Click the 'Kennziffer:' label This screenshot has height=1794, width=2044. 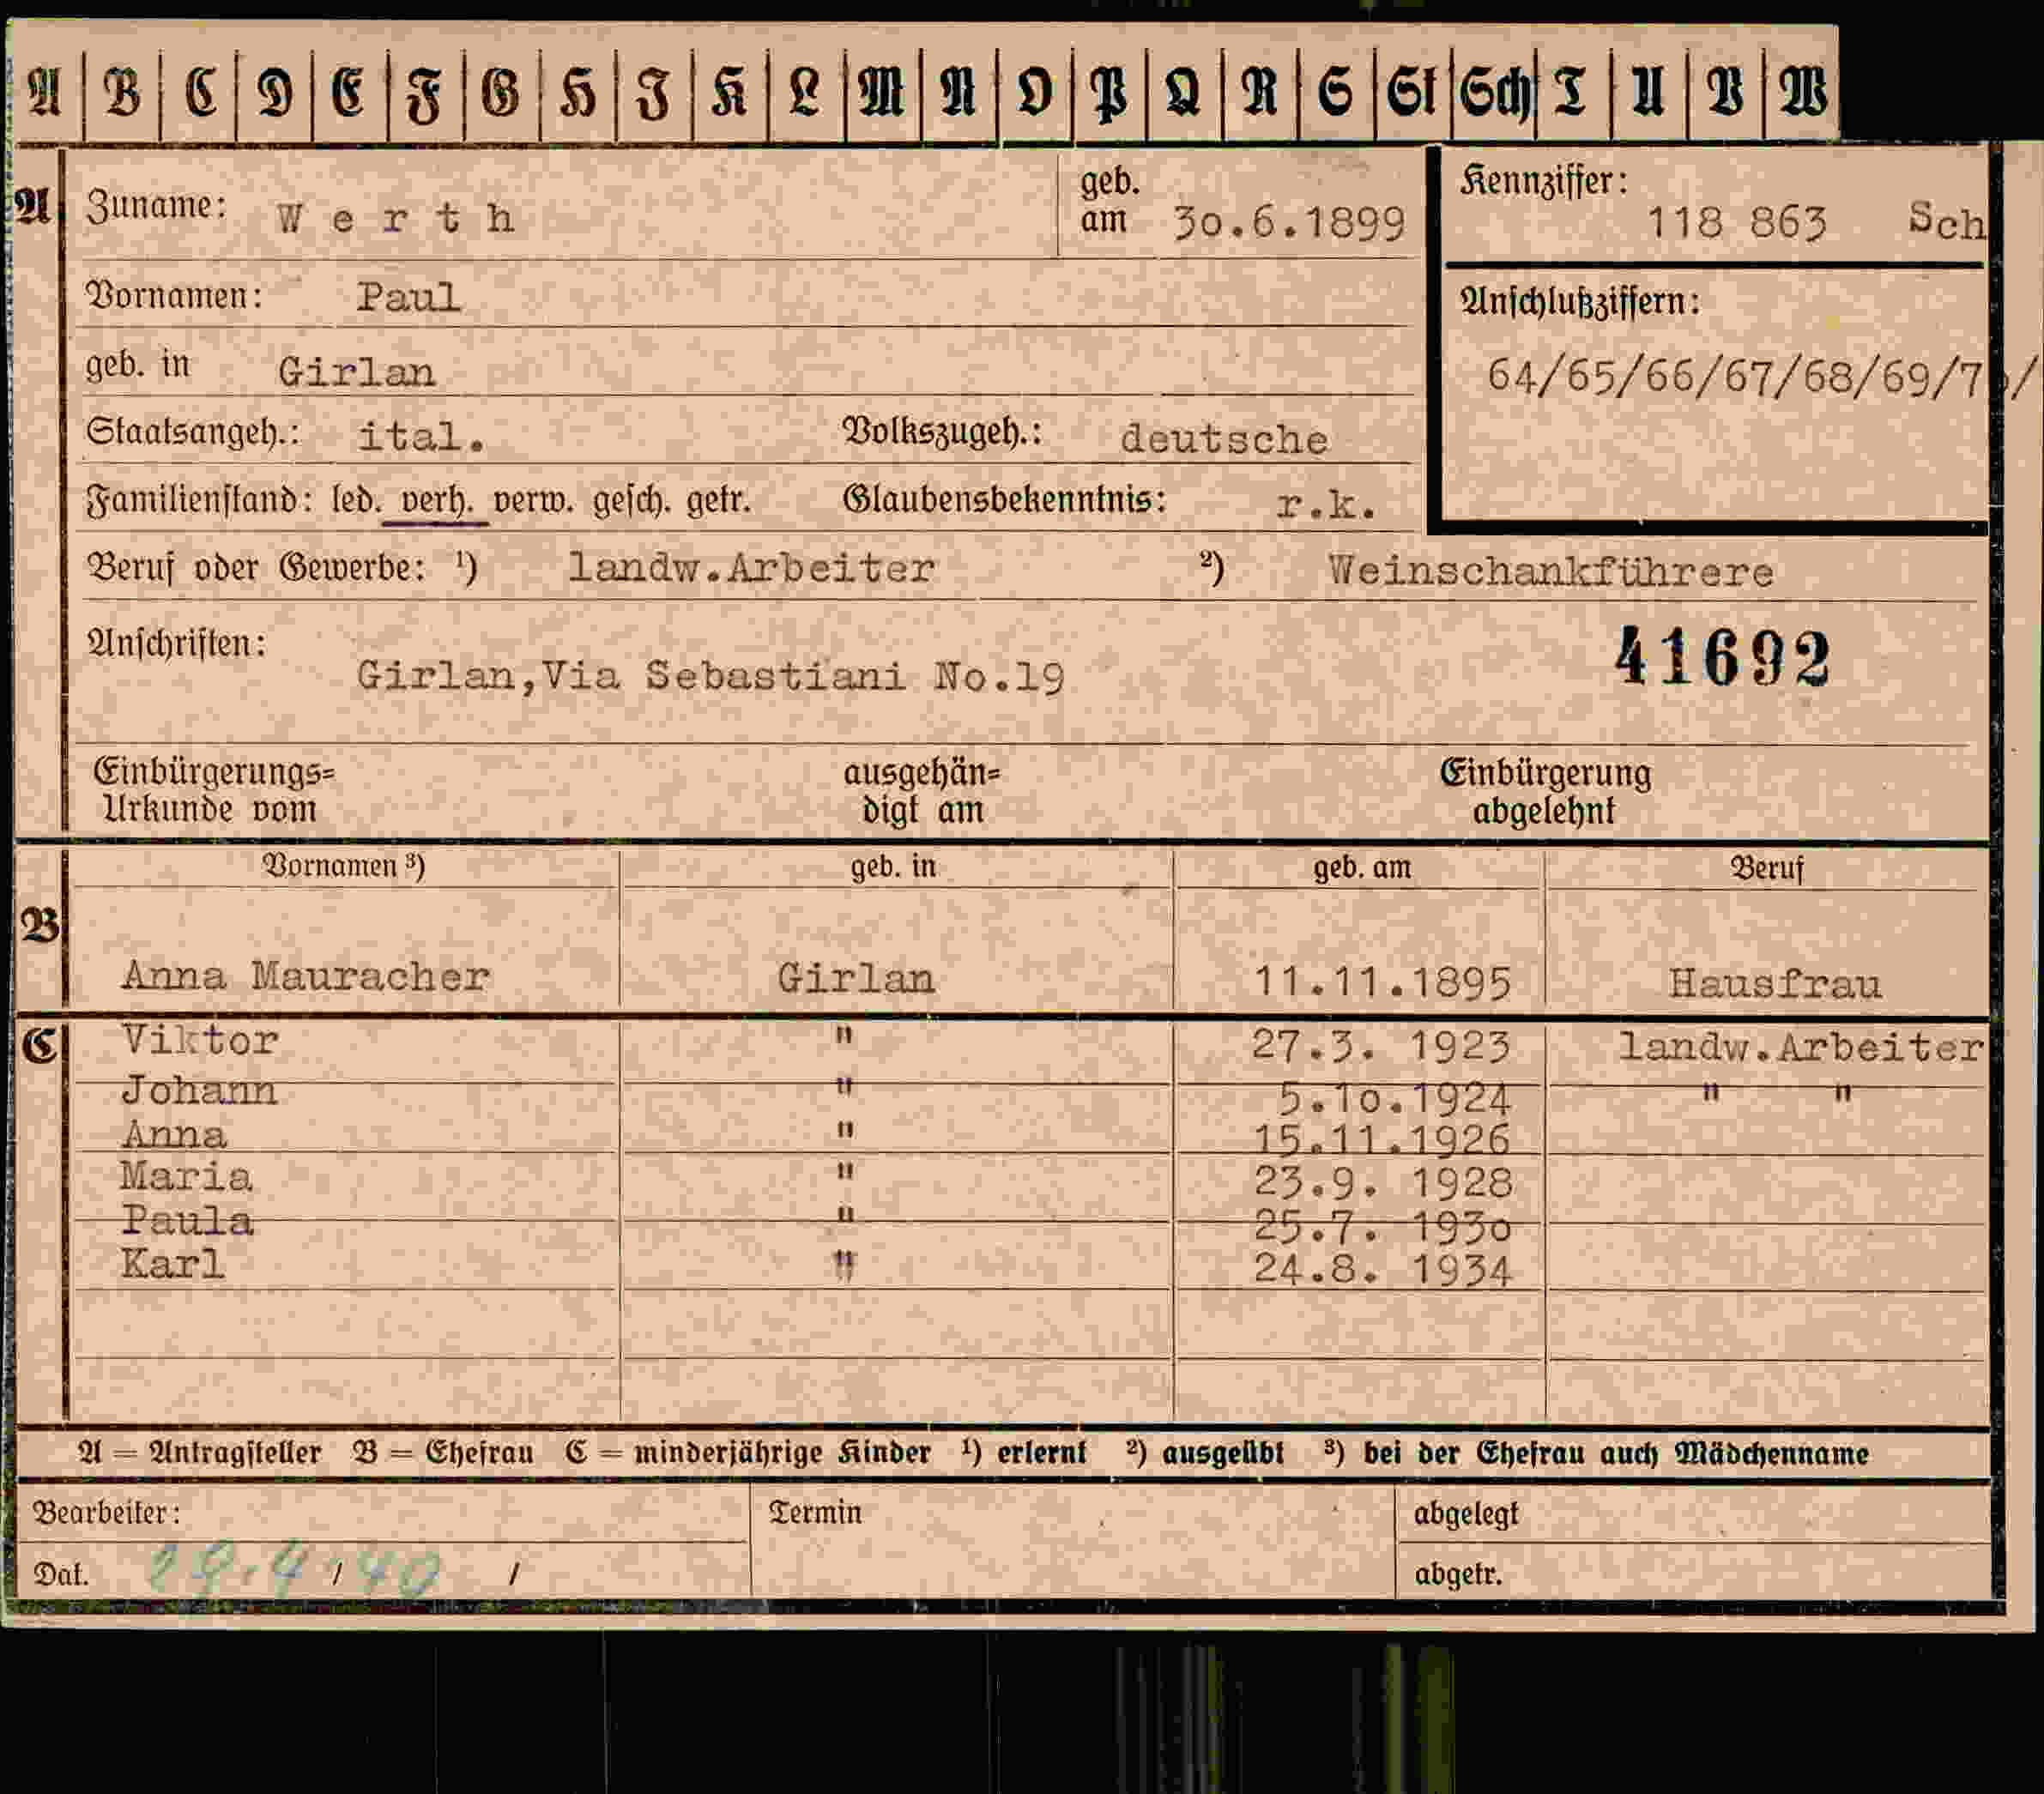1544,182
